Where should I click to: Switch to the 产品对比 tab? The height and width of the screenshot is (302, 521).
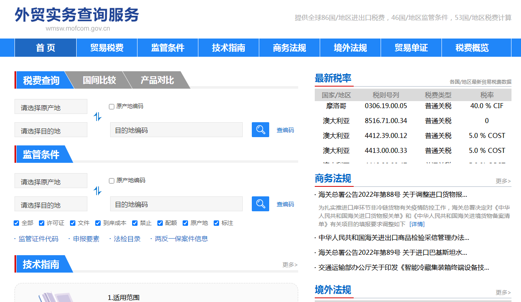[157, 80]
